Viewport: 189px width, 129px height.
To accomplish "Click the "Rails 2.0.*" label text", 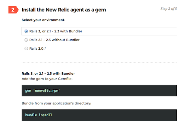I will [x=37, y=48].
